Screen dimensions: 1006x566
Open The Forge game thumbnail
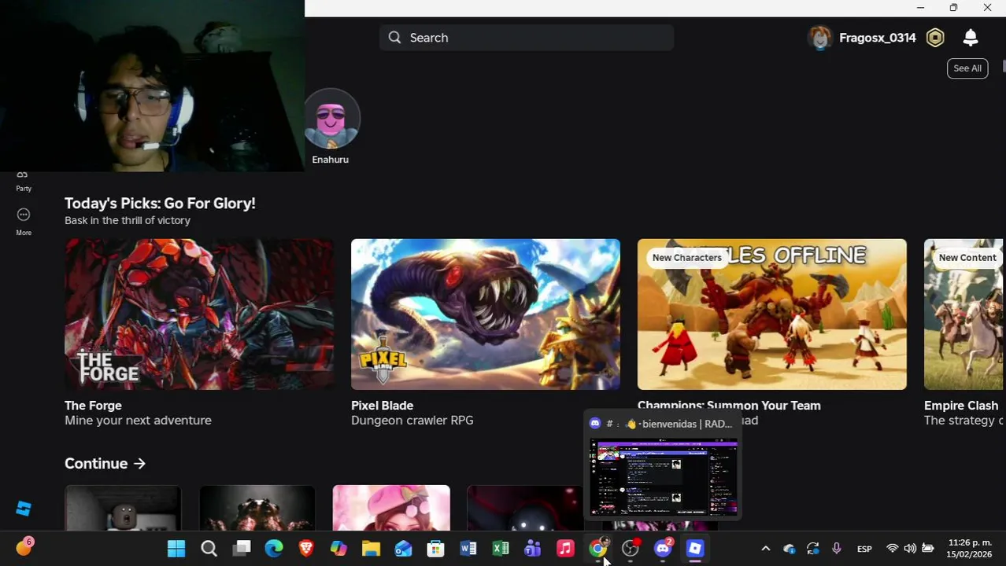199,314
